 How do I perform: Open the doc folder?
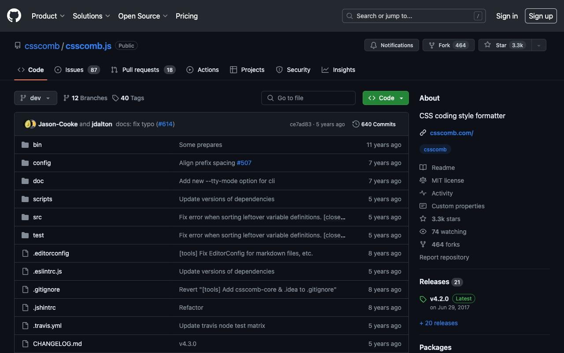[38, 181]
